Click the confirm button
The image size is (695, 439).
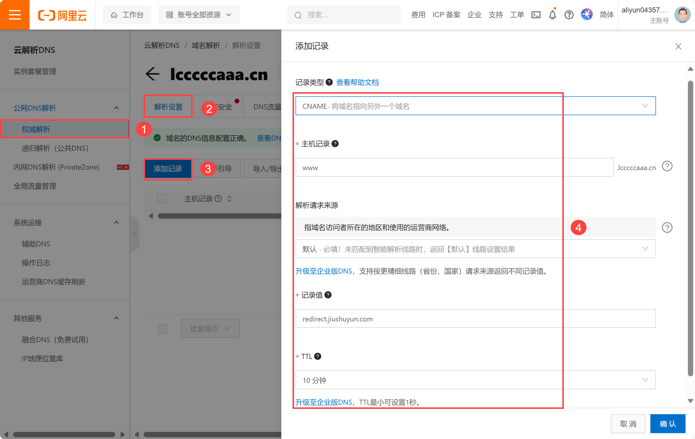(668, 424)
